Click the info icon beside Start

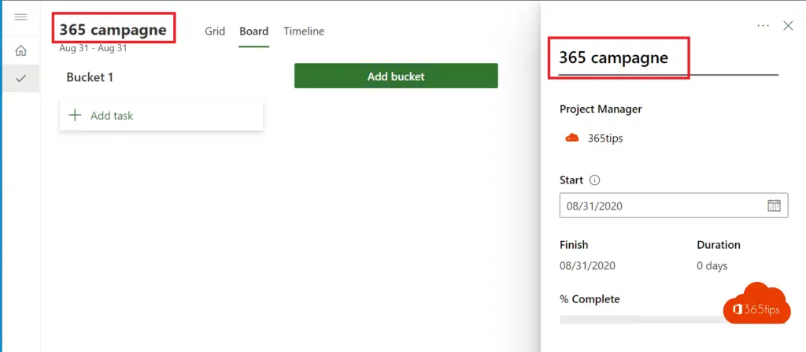click(595, 180)
